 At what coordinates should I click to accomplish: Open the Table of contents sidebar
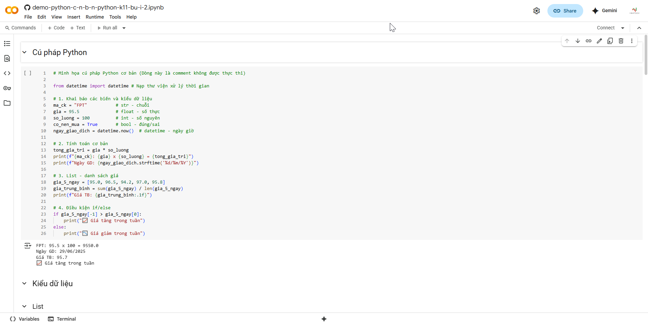[x=7, y=44]
